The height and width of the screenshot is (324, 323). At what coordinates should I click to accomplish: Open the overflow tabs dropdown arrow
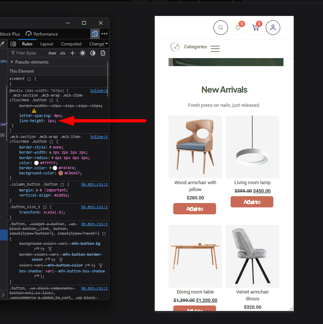point(107,44)
